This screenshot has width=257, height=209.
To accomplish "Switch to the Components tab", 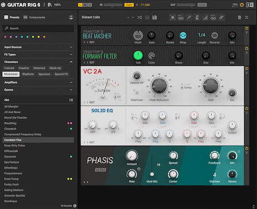I will pyautogui.click(x=35, y=17).
